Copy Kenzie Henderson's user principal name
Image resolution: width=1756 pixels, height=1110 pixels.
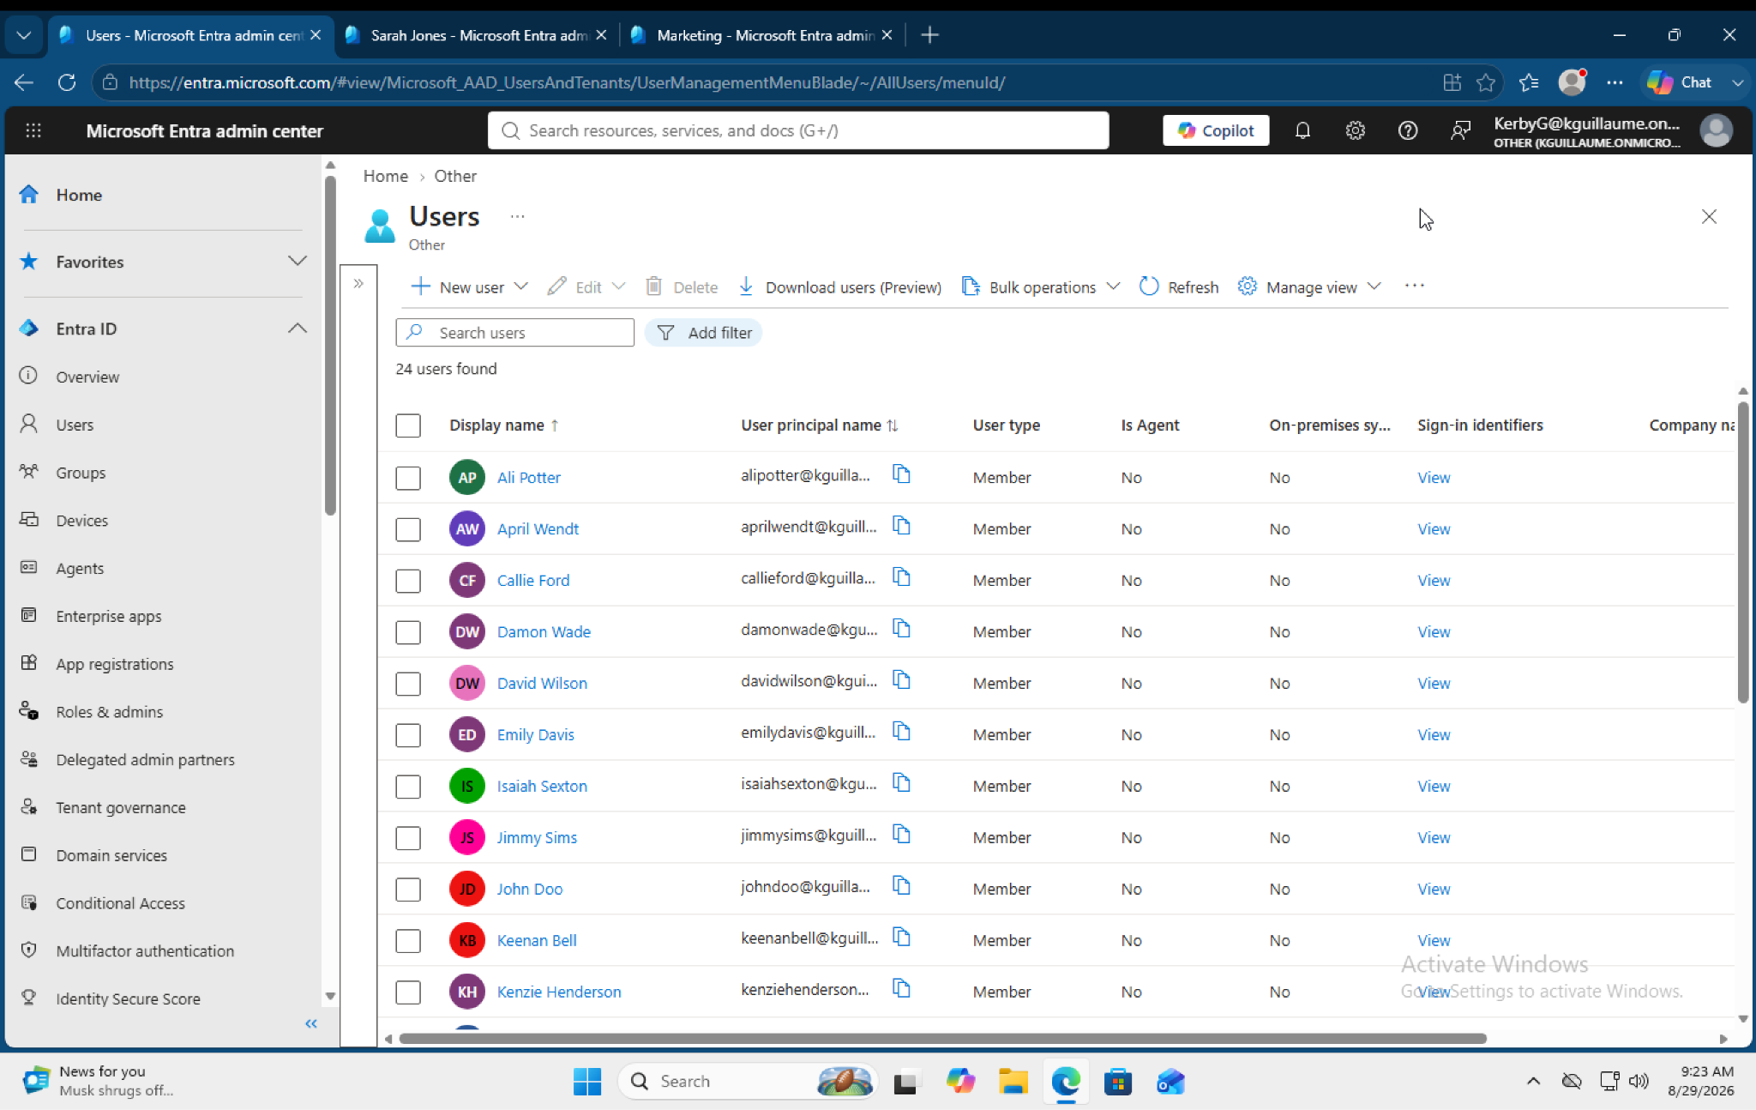[x=901, y=989]
